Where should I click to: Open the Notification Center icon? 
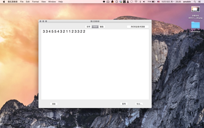199,2
